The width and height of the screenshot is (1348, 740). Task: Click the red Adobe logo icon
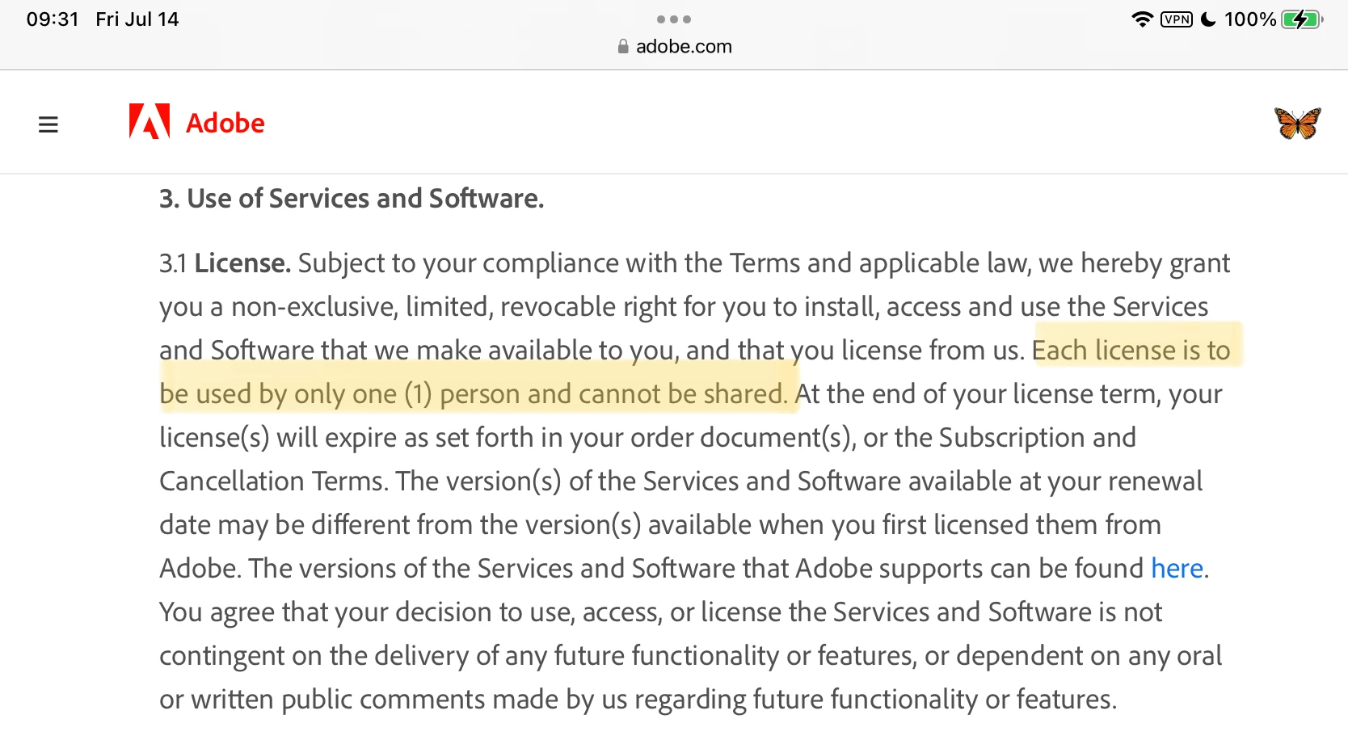coord(150,122)
